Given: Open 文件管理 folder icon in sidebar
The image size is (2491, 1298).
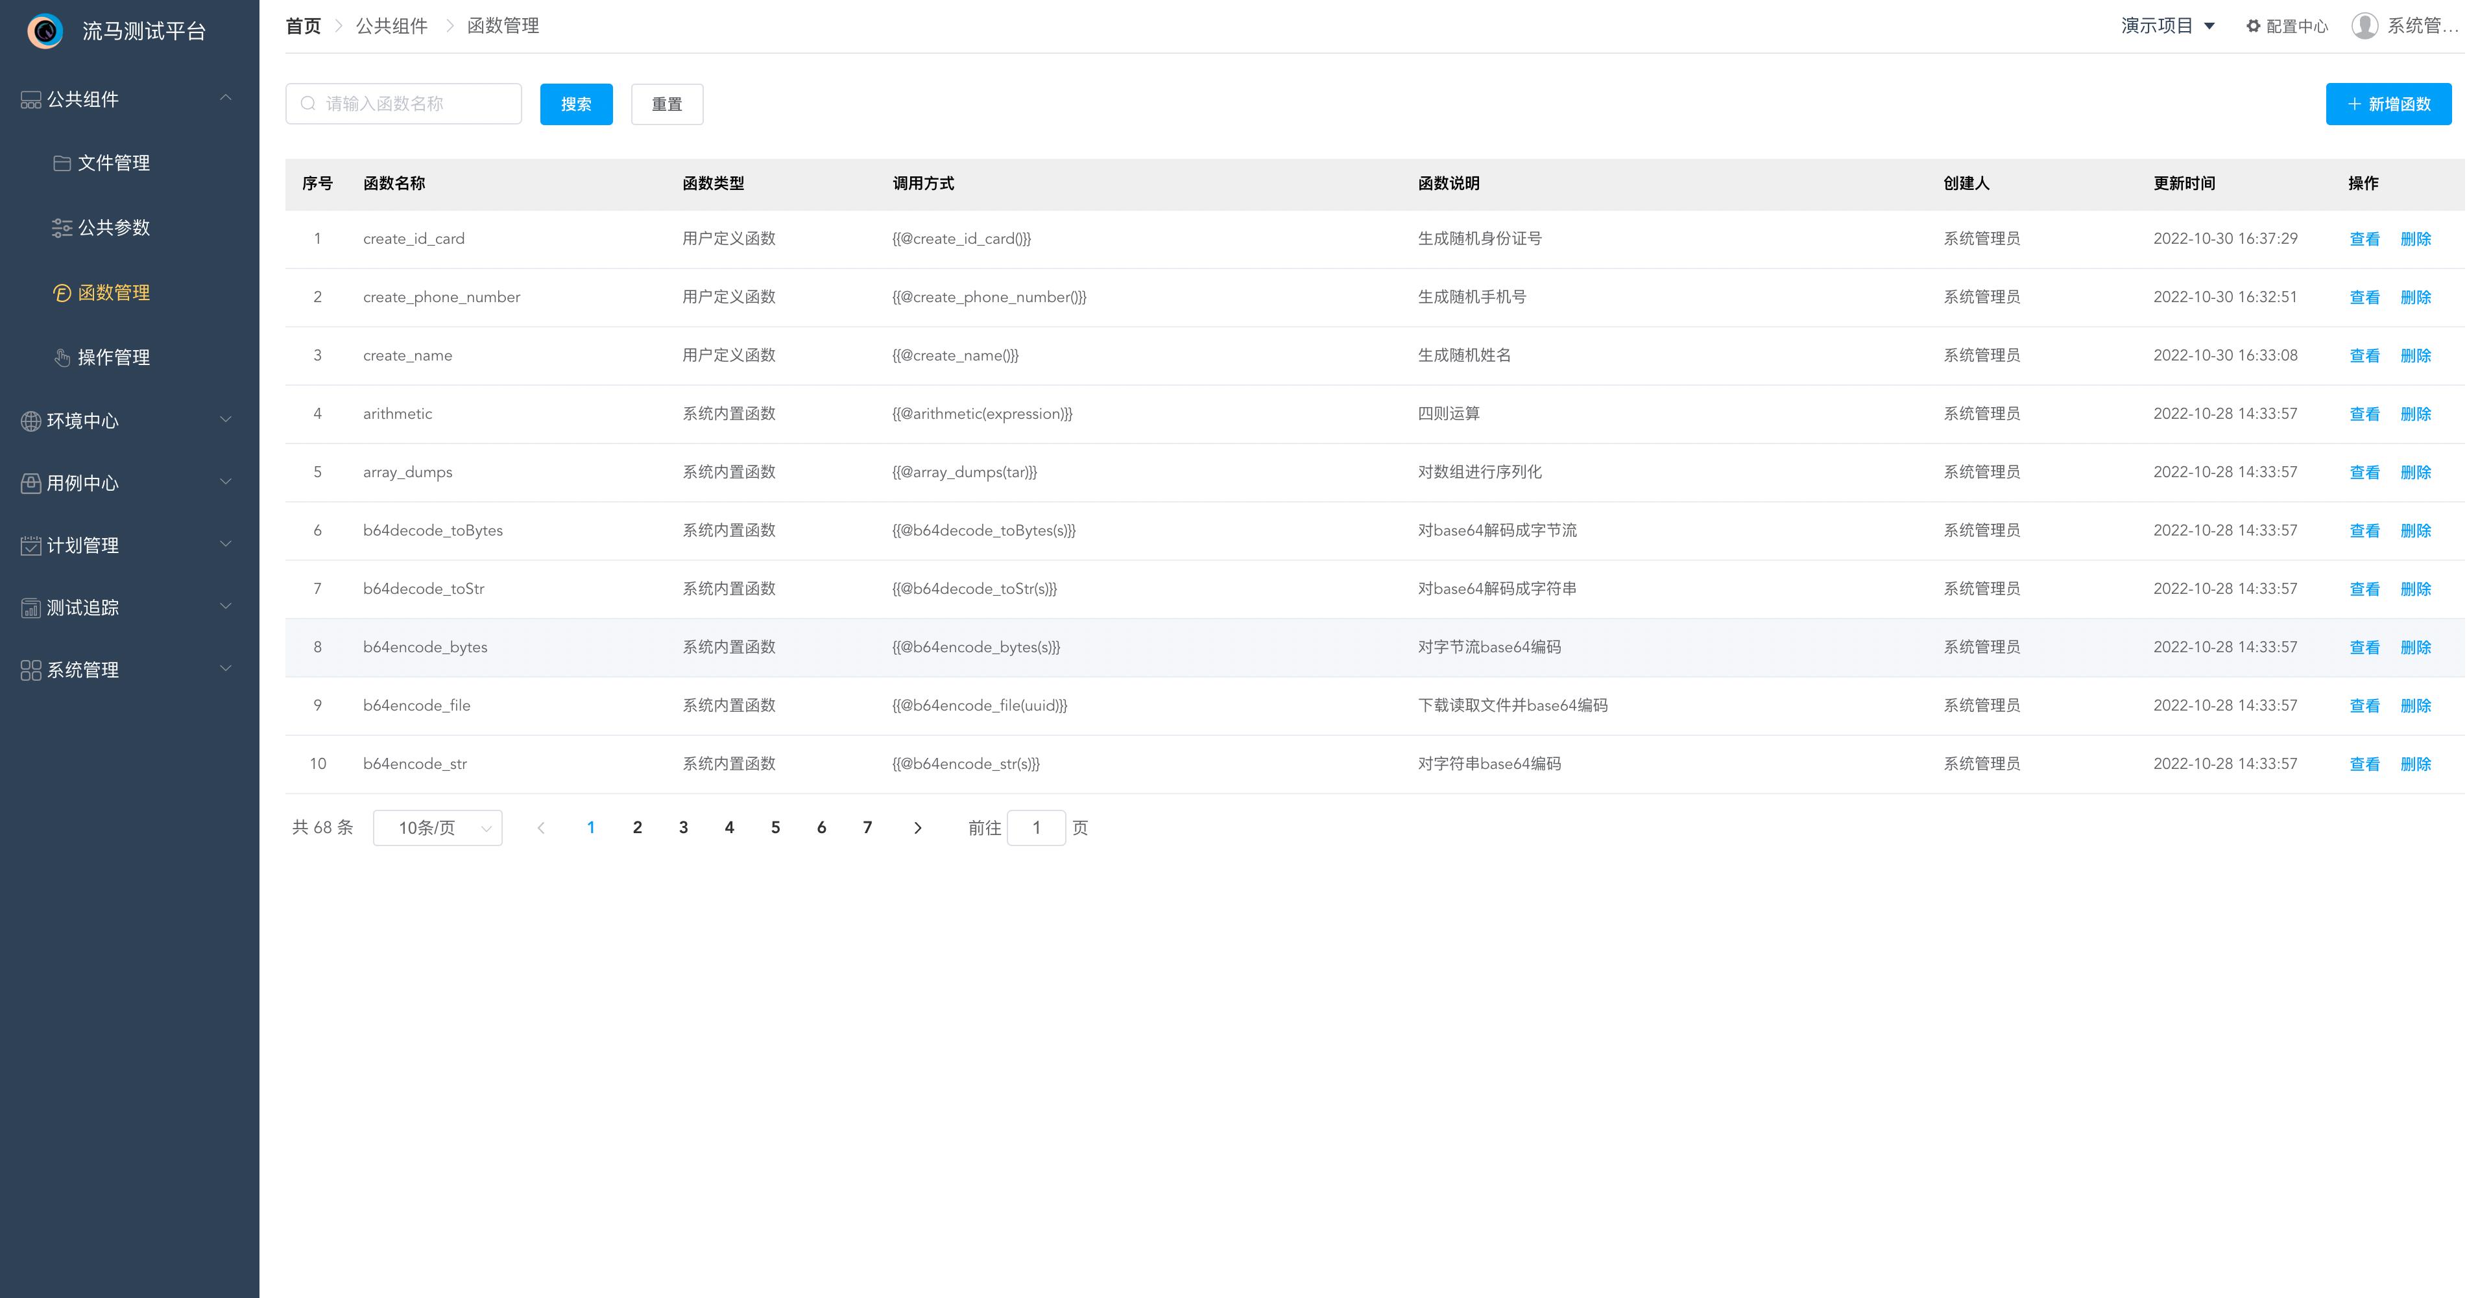Looking at the screenshot, I should [62, 163].
